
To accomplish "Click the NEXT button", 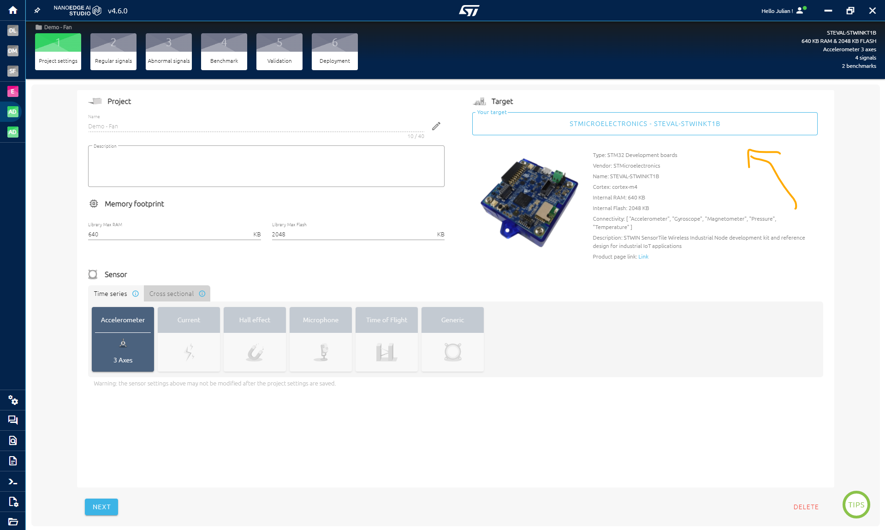I will click(101, 506).
